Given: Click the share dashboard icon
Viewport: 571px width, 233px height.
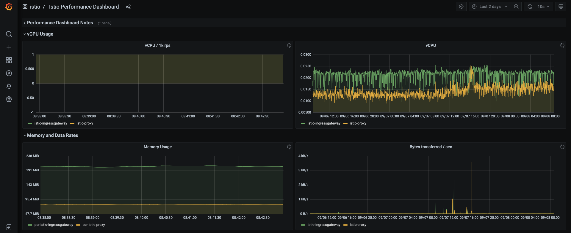Looking at the screenshot, I should [128, 7].
